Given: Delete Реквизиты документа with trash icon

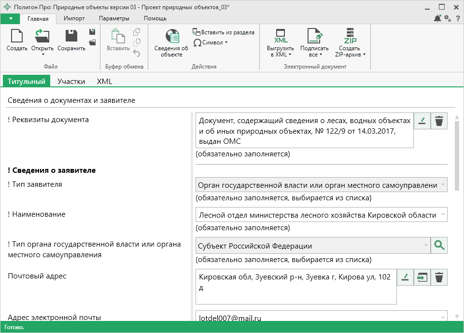Looking at the screenshot, I should [x=439, y=121].
